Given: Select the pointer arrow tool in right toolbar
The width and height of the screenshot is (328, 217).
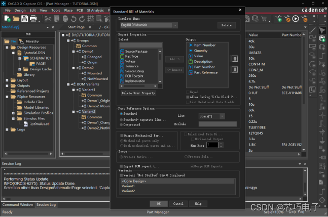Looking at the screenshot, I should [x=322, y=30].
